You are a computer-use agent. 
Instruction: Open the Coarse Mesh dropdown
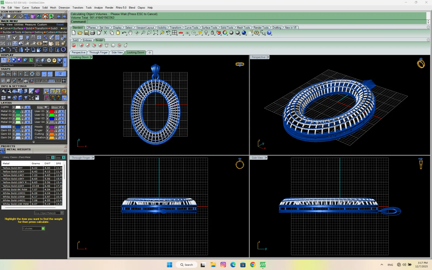[17, 65]
